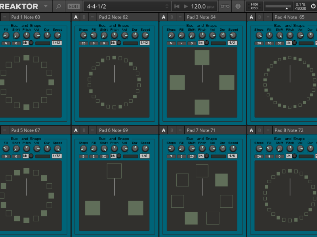Select snapshot bank A on Pad 3
This screenshot has height=237, width=317.
(x=164, y=17)
